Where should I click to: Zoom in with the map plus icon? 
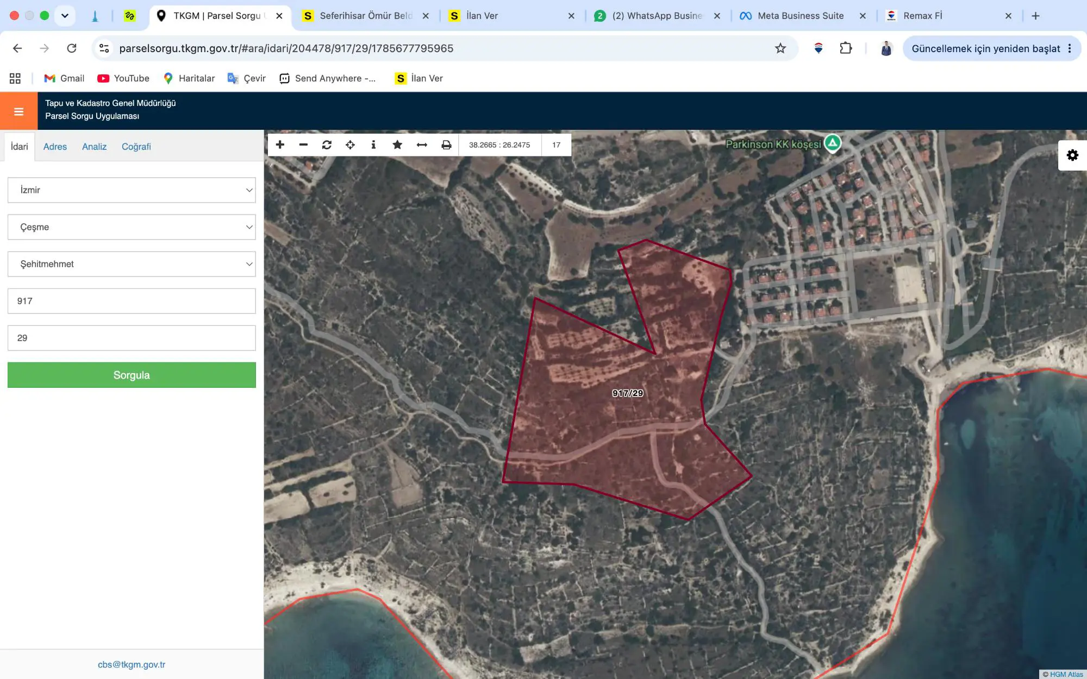[x=280, y=144]
